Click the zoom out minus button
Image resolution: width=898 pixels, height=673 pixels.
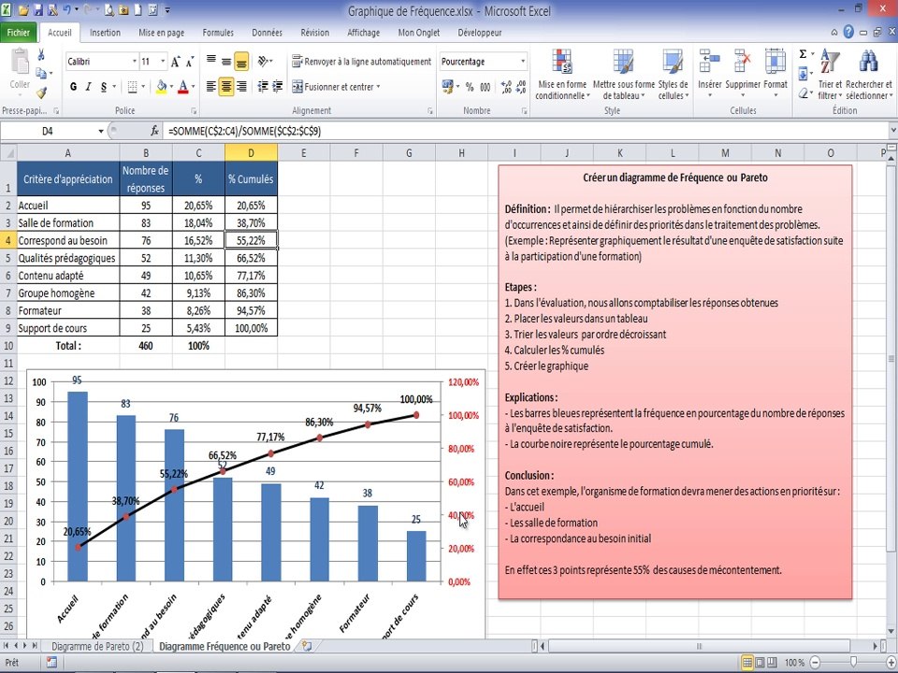pos(816,662)
